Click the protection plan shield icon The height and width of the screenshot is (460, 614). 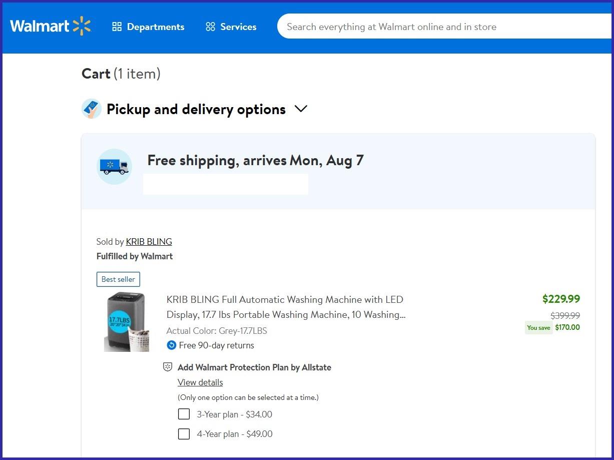click(x=168, y=367)
